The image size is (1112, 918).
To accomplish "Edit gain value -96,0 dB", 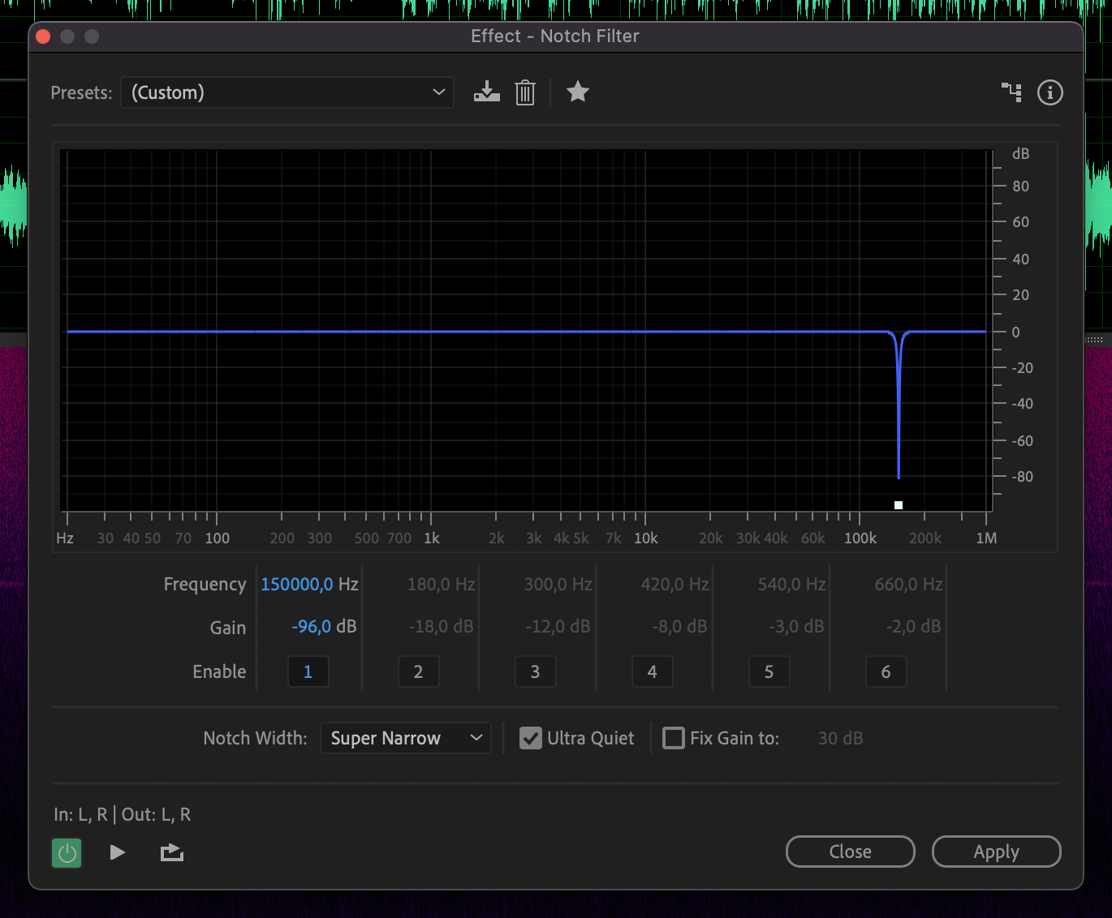I will pos(324,627).
